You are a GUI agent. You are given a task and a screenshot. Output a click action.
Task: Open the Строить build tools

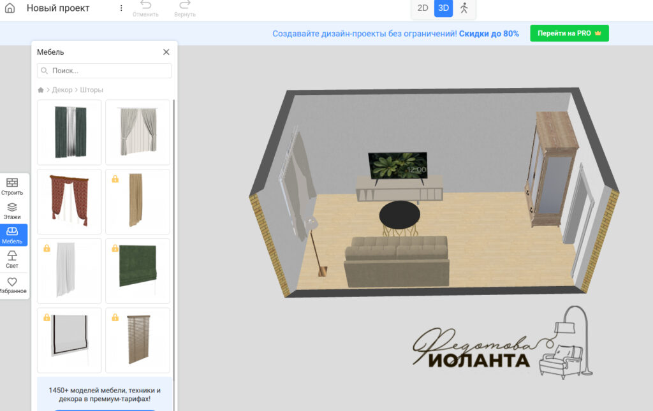click(x=12, y=186)
